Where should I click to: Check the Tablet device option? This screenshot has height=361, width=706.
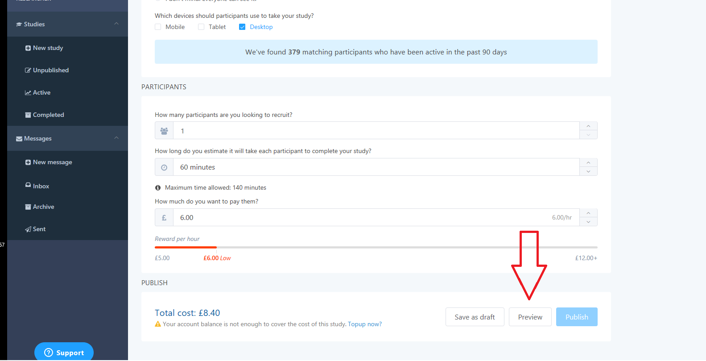click(x=201, y=27)
